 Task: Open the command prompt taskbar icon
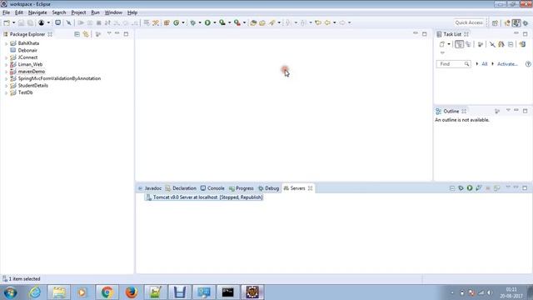[227, 292]
